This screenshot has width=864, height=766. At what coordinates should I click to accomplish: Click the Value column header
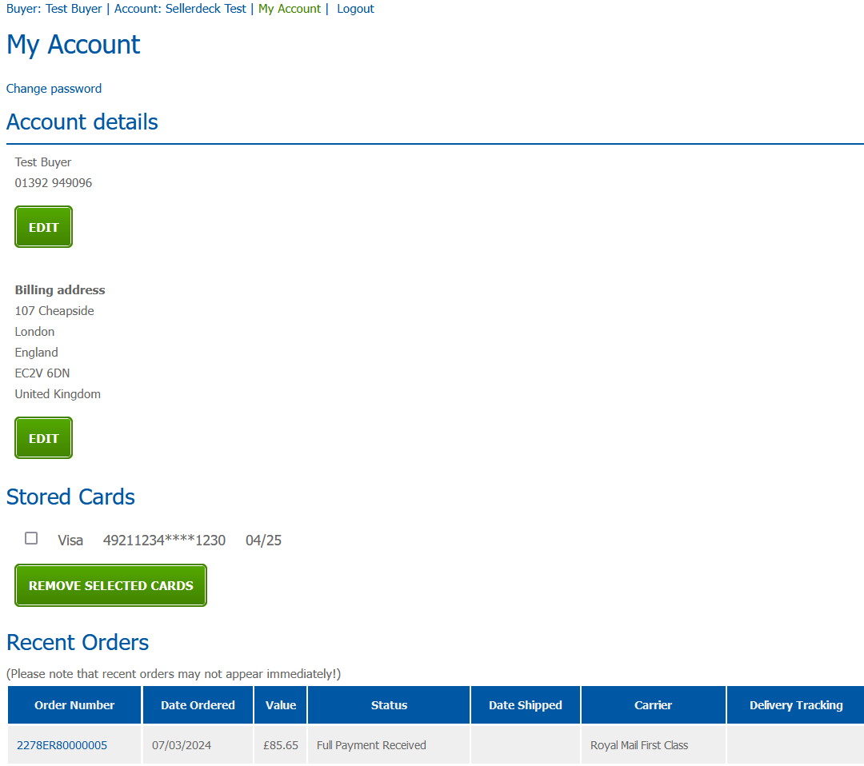pyautogui.click(x=280, y=705)
